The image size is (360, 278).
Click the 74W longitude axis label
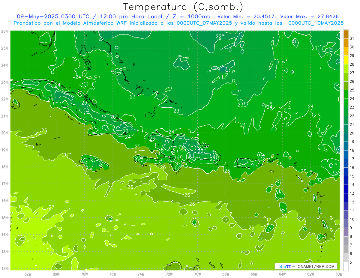(141, 274)
